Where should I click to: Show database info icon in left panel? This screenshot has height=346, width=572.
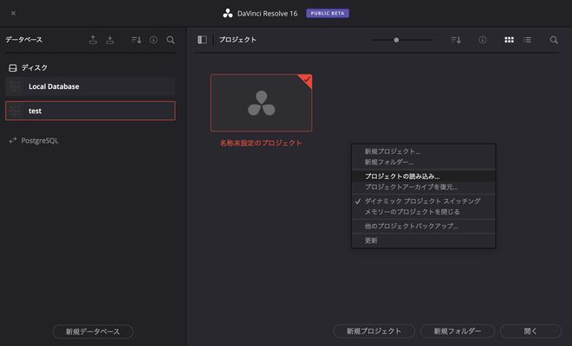[153, 40]
